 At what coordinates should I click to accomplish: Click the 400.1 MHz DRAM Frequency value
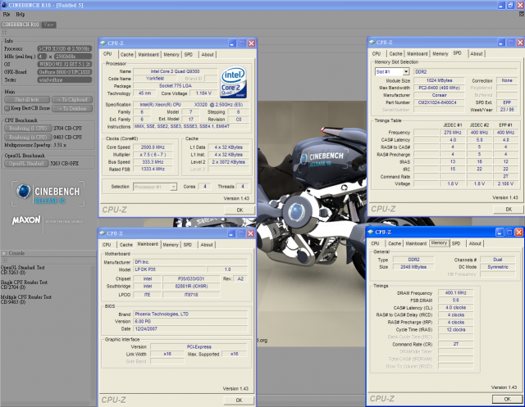[456, 293]
